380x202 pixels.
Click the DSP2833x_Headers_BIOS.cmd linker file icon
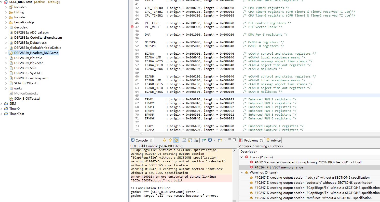(x=11, y=53)
